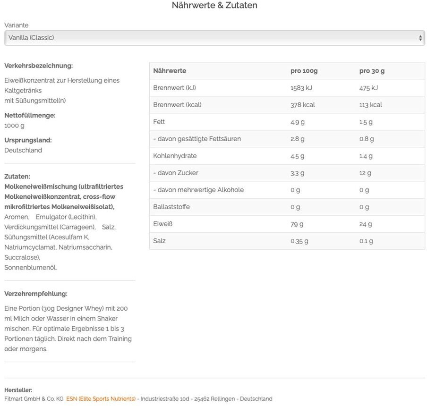Select the 1583 kJ value cell

click(x=301, y=88)
